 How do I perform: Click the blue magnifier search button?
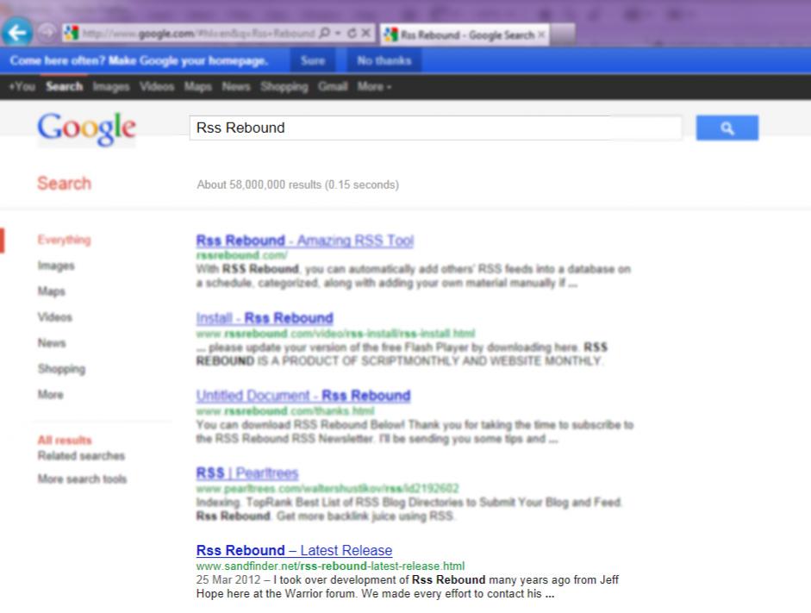pyautogui.click(x=727, y=128)
